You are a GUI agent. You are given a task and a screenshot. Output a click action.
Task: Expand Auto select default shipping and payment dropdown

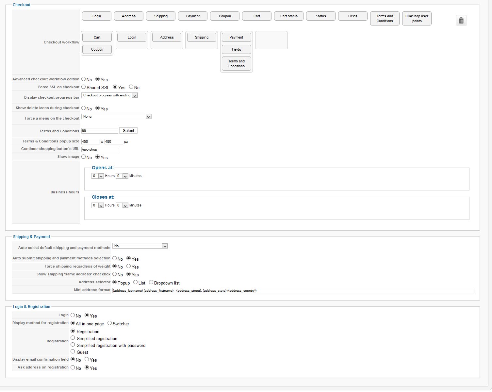(140, 246)
